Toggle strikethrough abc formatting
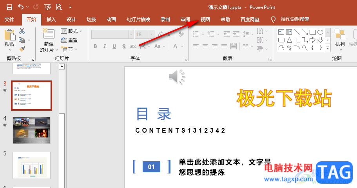357x188 pixels. click(x=133, y=46)
